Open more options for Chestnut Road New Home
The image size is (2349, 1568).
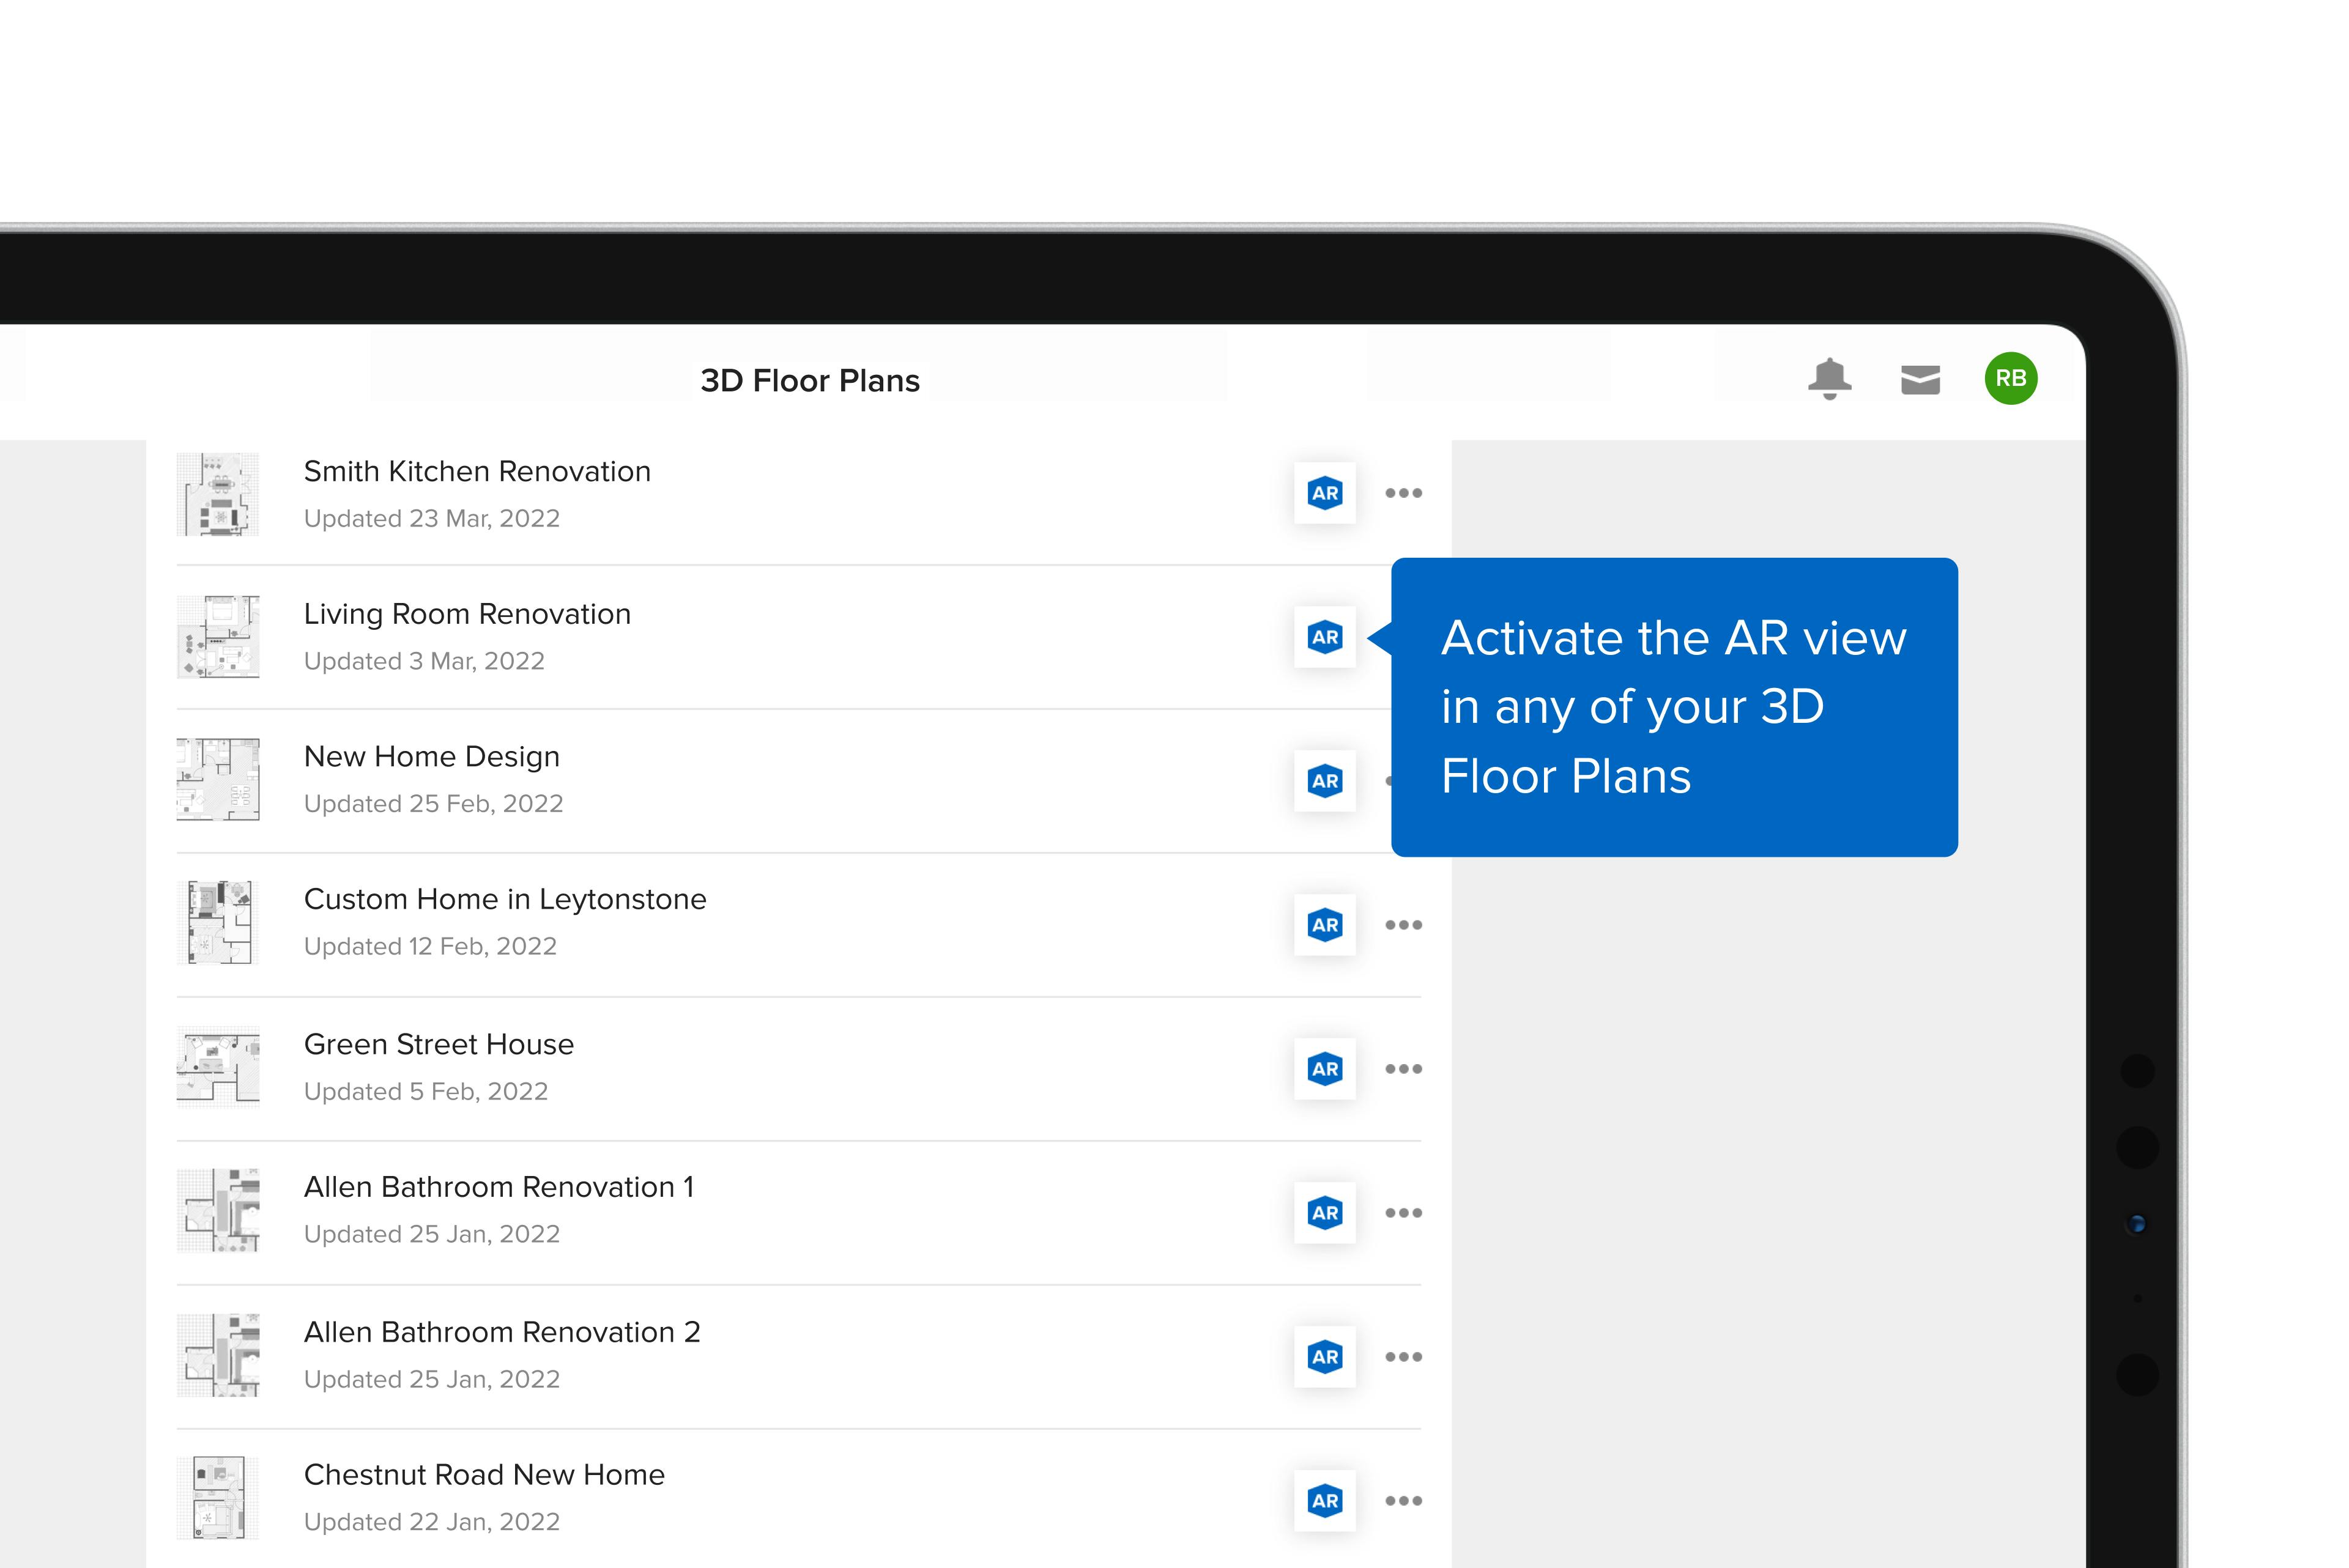(x=1403, y=1501)
